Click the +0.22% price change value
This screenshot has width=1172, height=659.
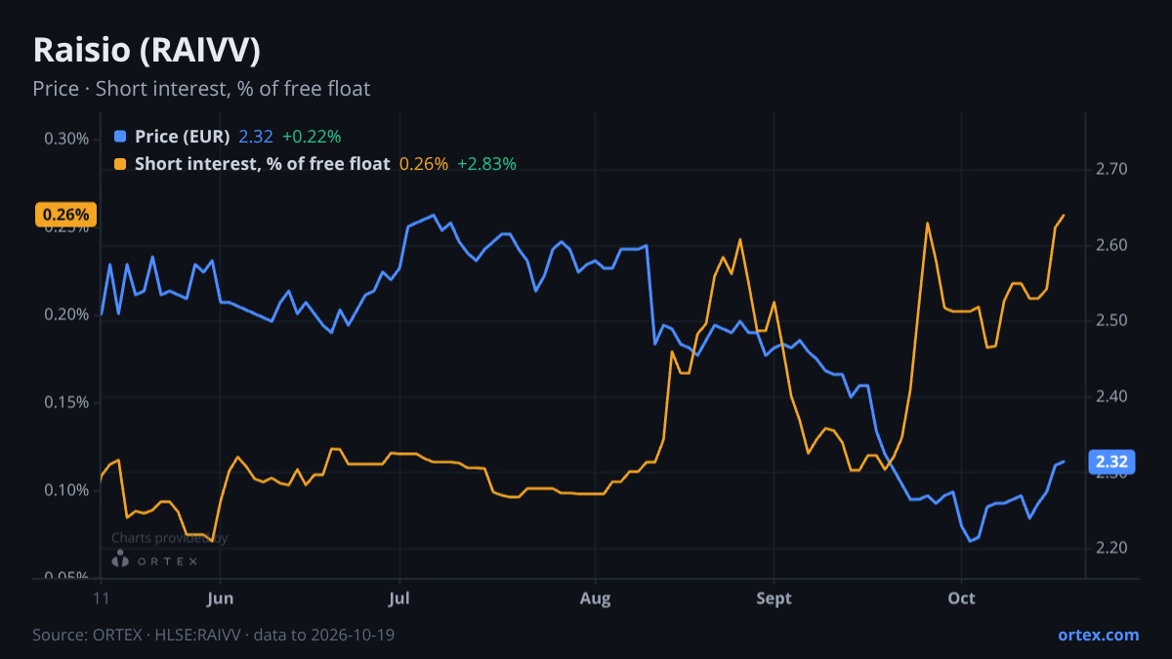(312, 137)
